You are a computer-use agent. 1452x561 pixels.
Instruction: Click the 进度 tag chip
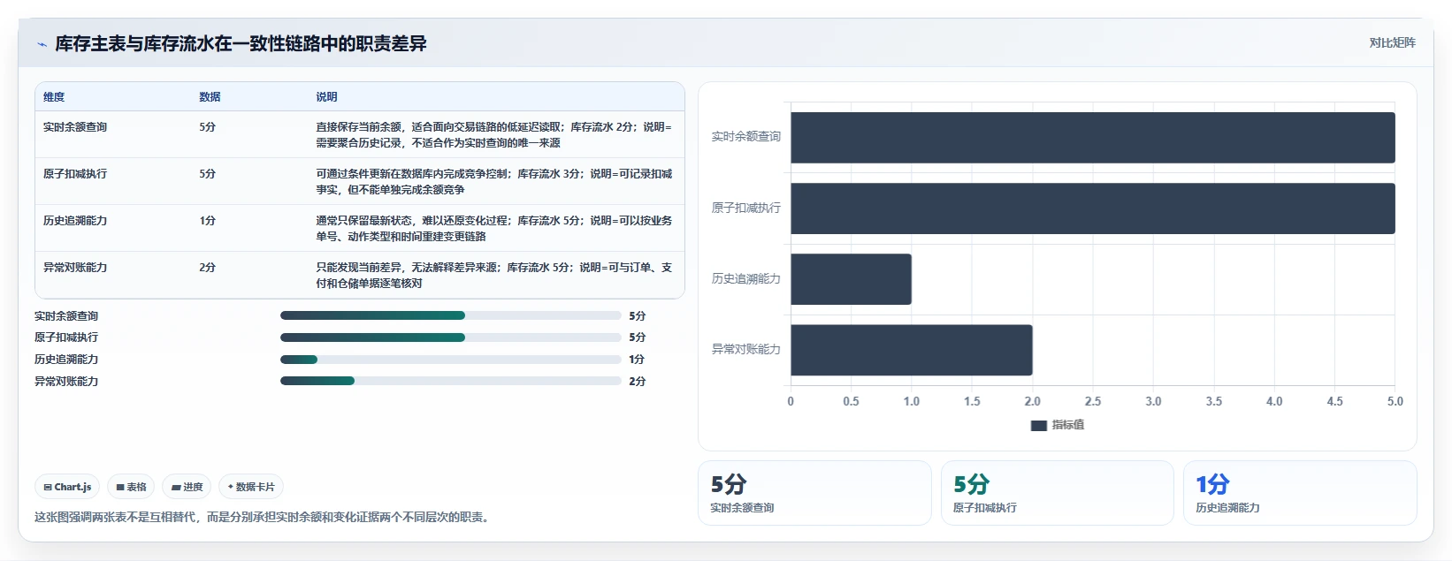(x=187, y=487)
